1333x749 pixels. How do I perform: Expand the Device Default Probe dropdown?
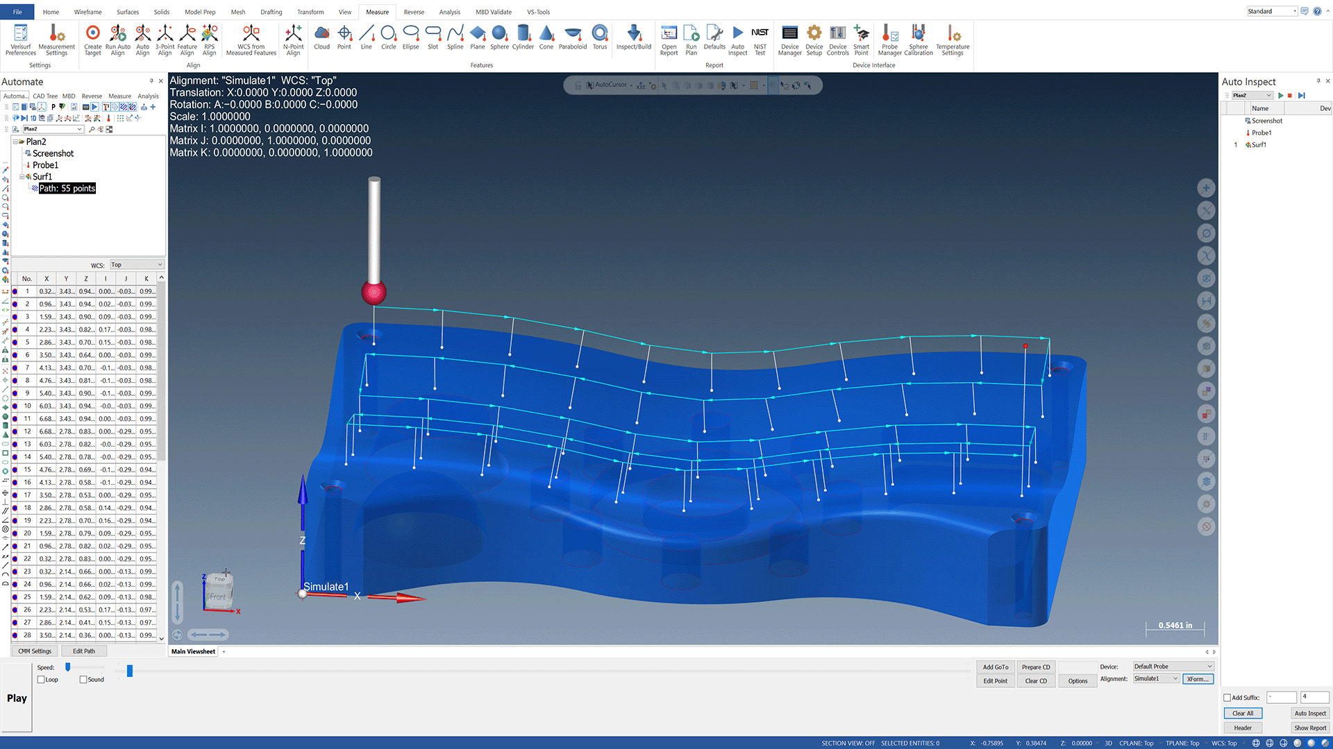tap(1173, 666)
